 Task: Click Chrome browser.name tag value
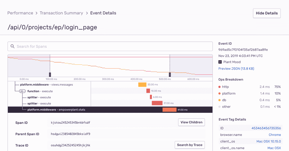(274, 135)
